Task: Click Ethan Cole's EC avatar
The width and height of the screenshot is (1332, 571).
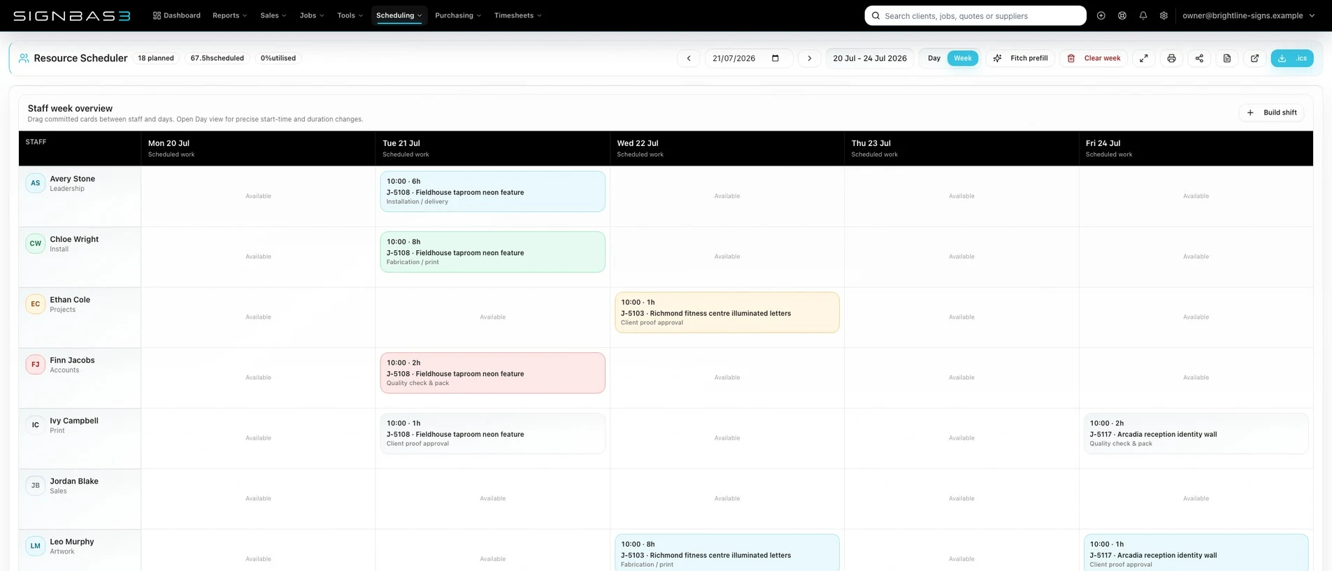Action: pos(36,304)
